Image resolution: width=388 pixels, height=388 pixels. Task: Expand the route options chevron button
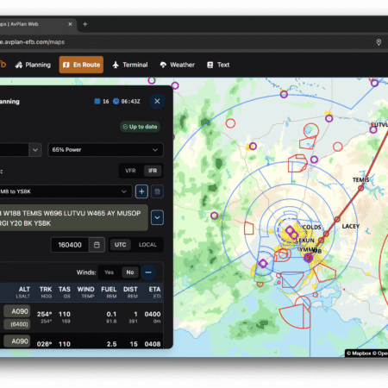[x=157, y=217]
